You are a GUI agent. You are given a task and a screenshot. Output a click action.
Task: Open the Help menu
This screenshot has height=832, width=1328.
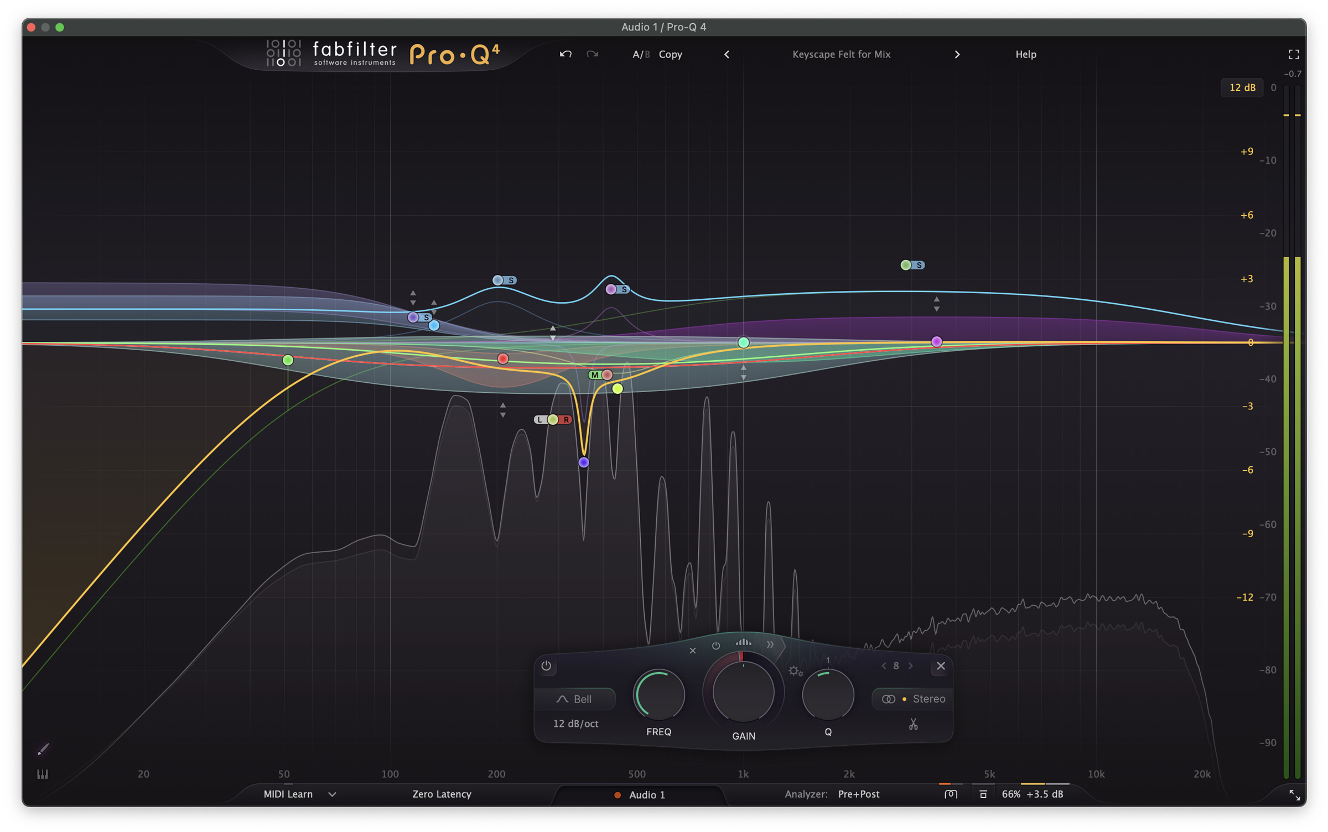pos(1025,54)
